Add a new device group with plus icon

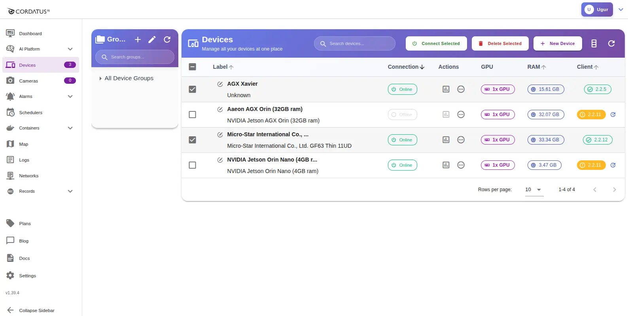pyautogui.click(x=138, y=39)
